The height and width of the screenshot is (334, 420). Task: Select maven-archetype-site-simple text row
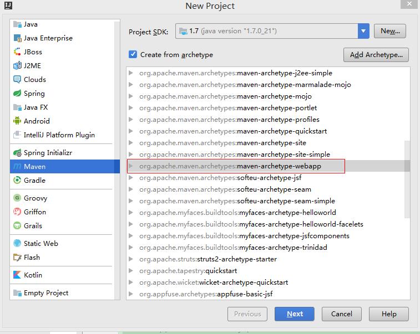click(235, 155)
